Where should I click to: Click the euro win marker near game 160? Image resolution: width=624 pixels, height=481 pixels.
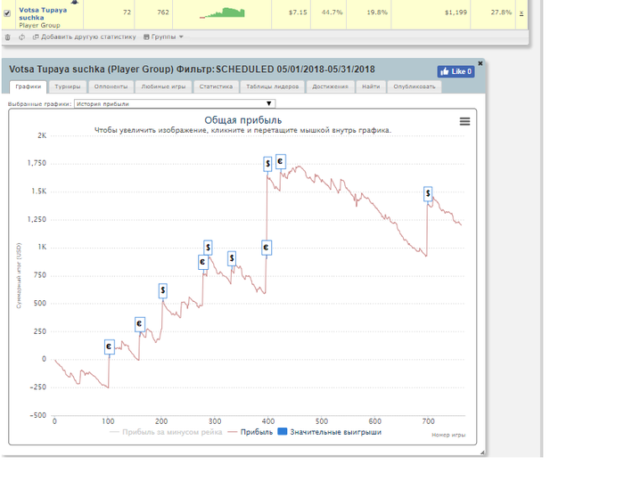coord(140,324)
